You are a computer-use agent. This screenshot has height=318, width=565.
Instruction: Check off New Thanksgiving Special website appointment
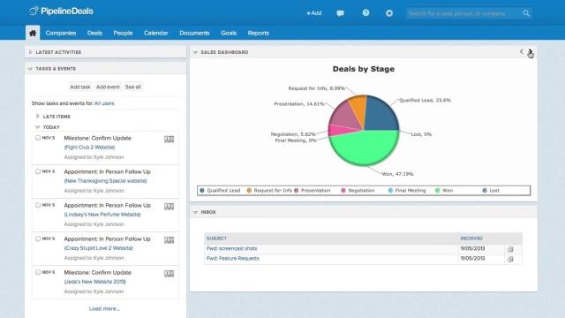click(x=38, y=171)
